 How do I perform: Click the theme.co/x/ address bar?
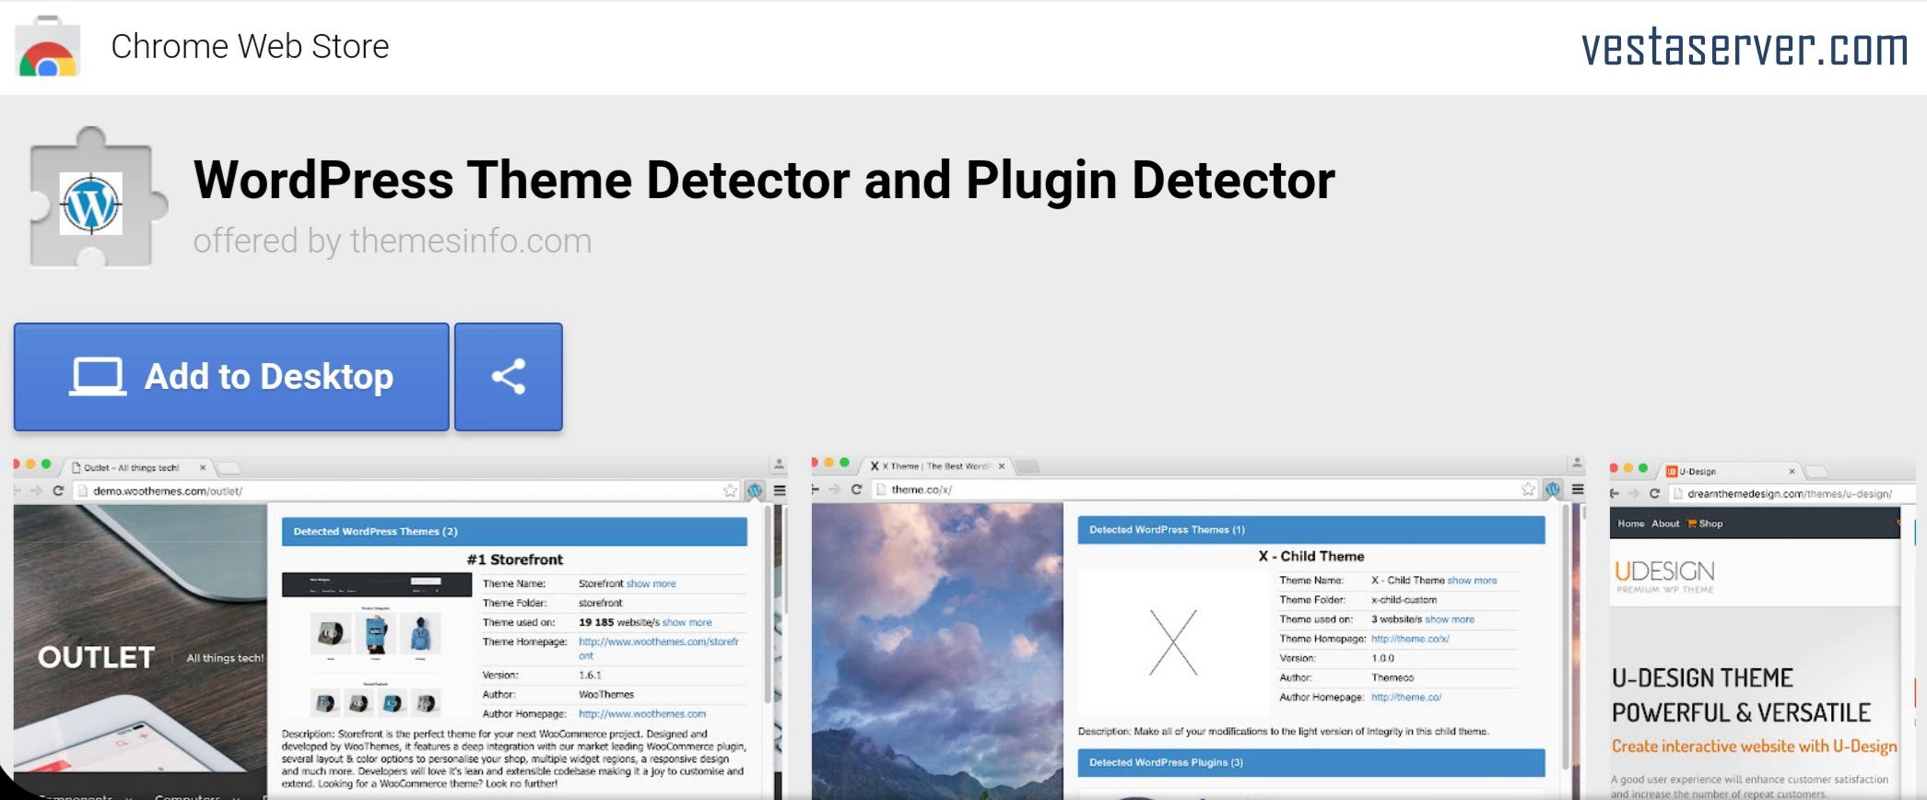tap(1204, 489)
